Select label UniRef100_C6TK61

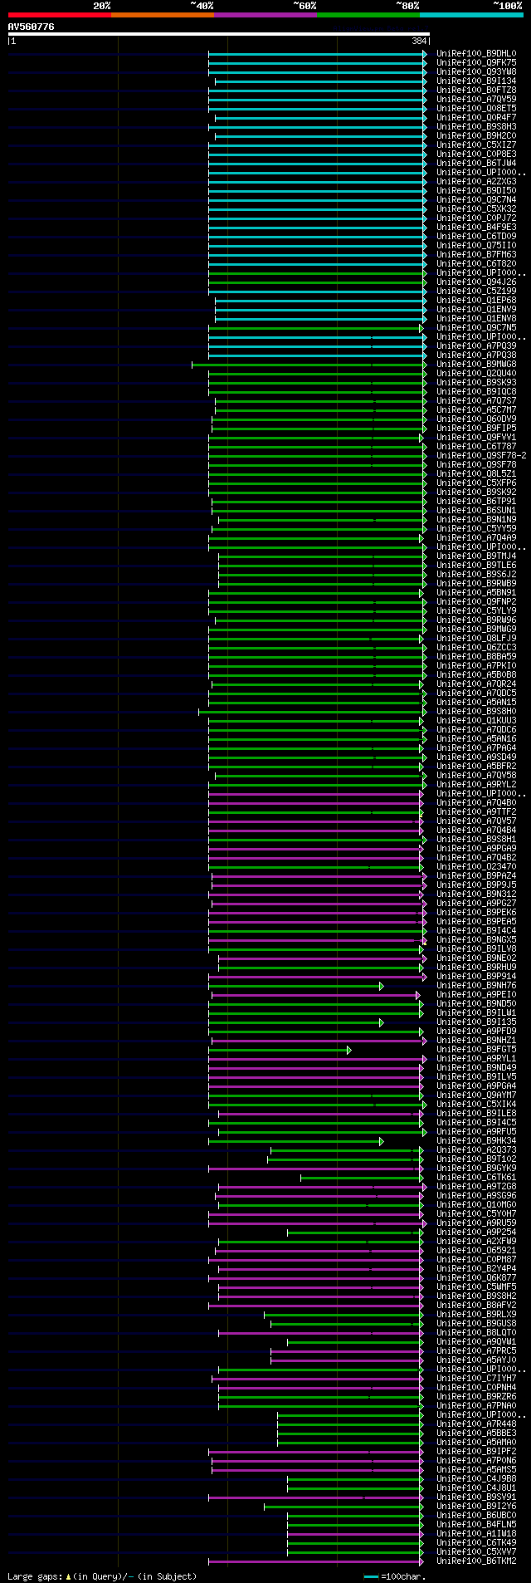(x=476, y=1178)
